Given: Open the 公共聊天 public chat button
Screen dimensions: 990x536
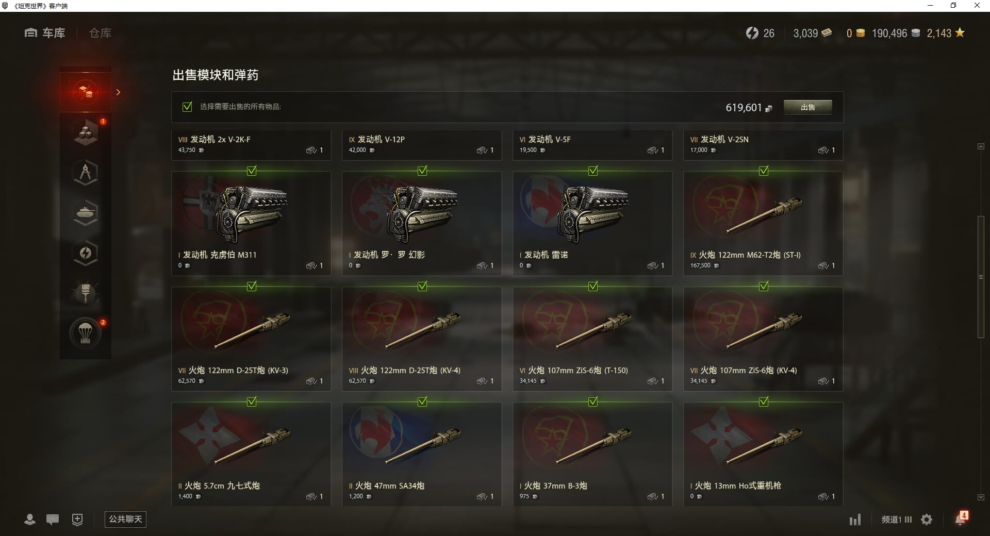Looking at the screenshot, I should (x=125, y=519).
